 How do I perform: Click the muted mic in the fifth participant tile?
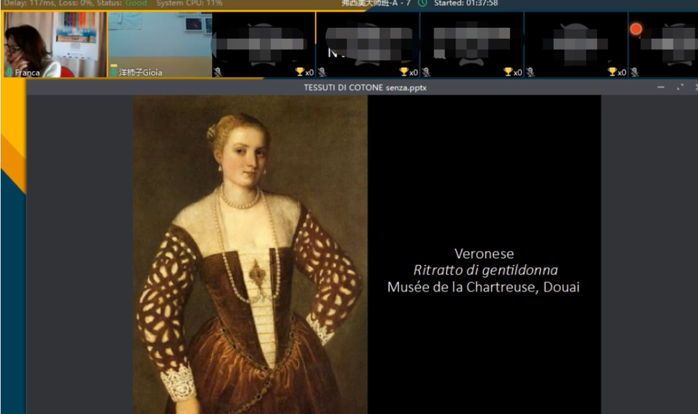[426, 72]
